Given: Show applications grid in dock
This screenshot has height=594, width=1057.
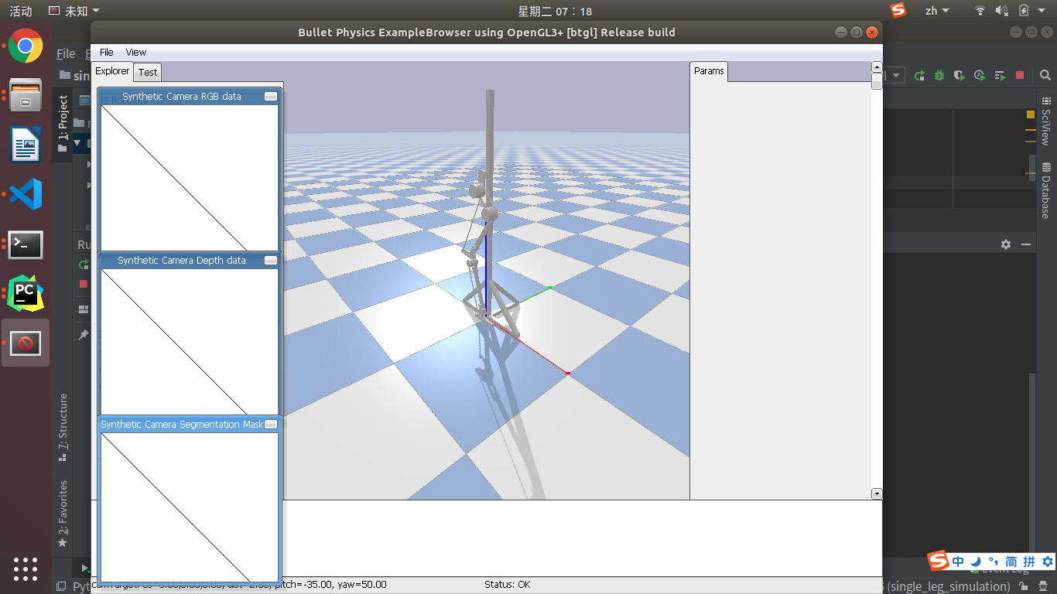Looking at the screenshot, I should coord(26,568).
